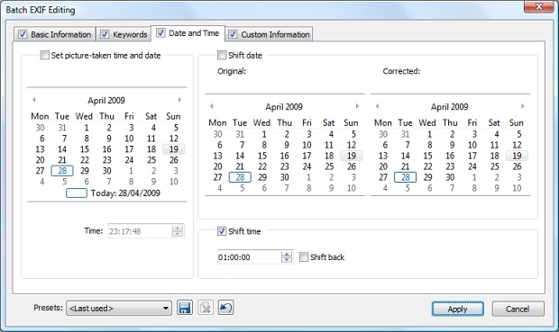
Task: Toggle the Custom Information tab checkbox
Action: click(233, 34)
